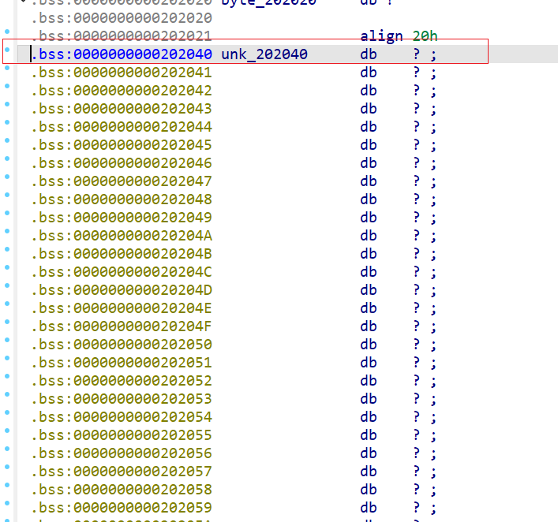558x522 pixels.
Task: Click the question mark value at 202048
Action: pyautogui.click(x=416, y=199)
